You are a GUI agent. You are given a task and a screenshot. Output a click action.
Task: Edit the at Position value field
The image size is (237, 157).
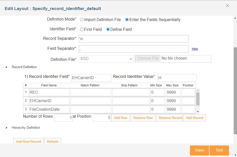[102, 117]
